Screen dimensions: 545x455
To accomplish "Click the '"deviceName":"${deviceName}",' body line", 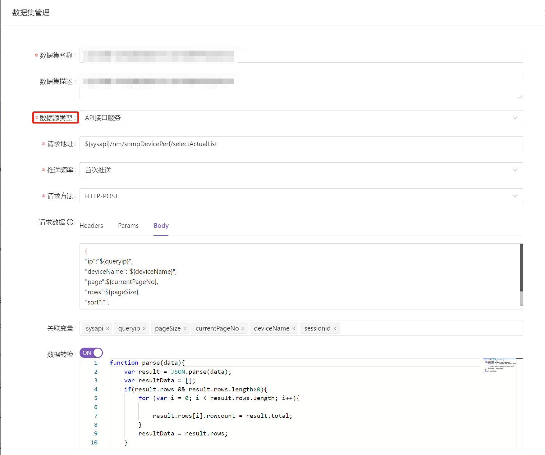I will (x=131, y=272).
